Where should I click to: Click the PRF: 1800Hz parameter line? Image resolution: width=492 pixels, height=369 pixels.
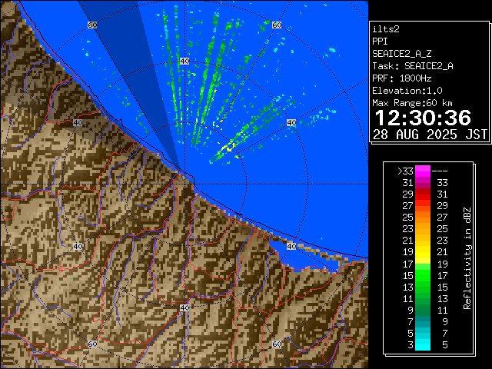[x=401, y=78]
